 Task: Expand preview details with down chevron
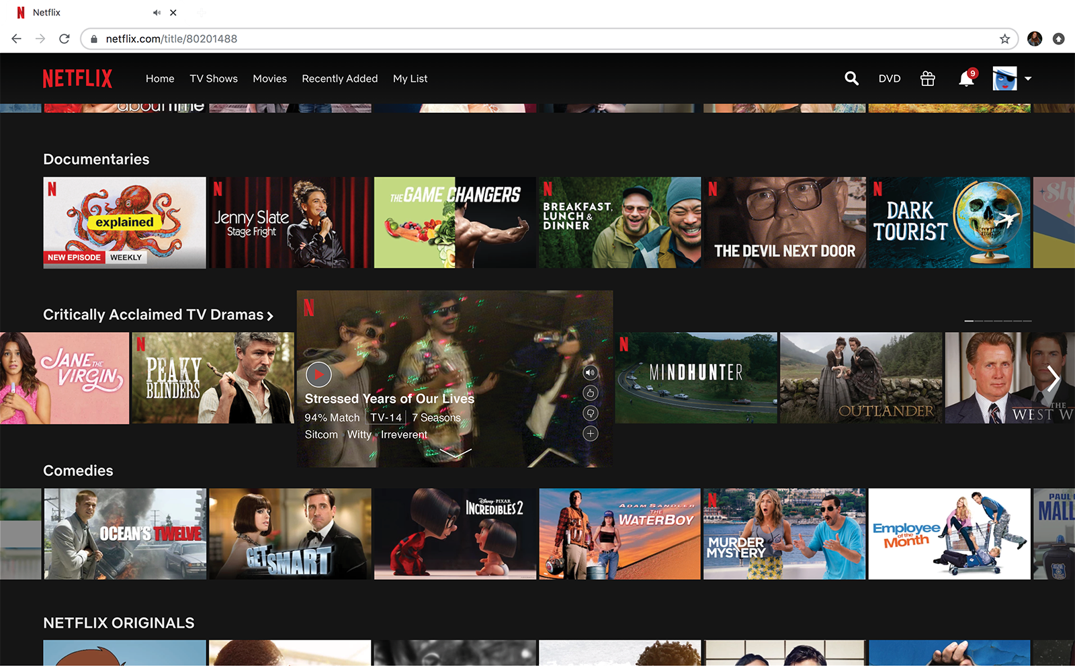(455, 454)
